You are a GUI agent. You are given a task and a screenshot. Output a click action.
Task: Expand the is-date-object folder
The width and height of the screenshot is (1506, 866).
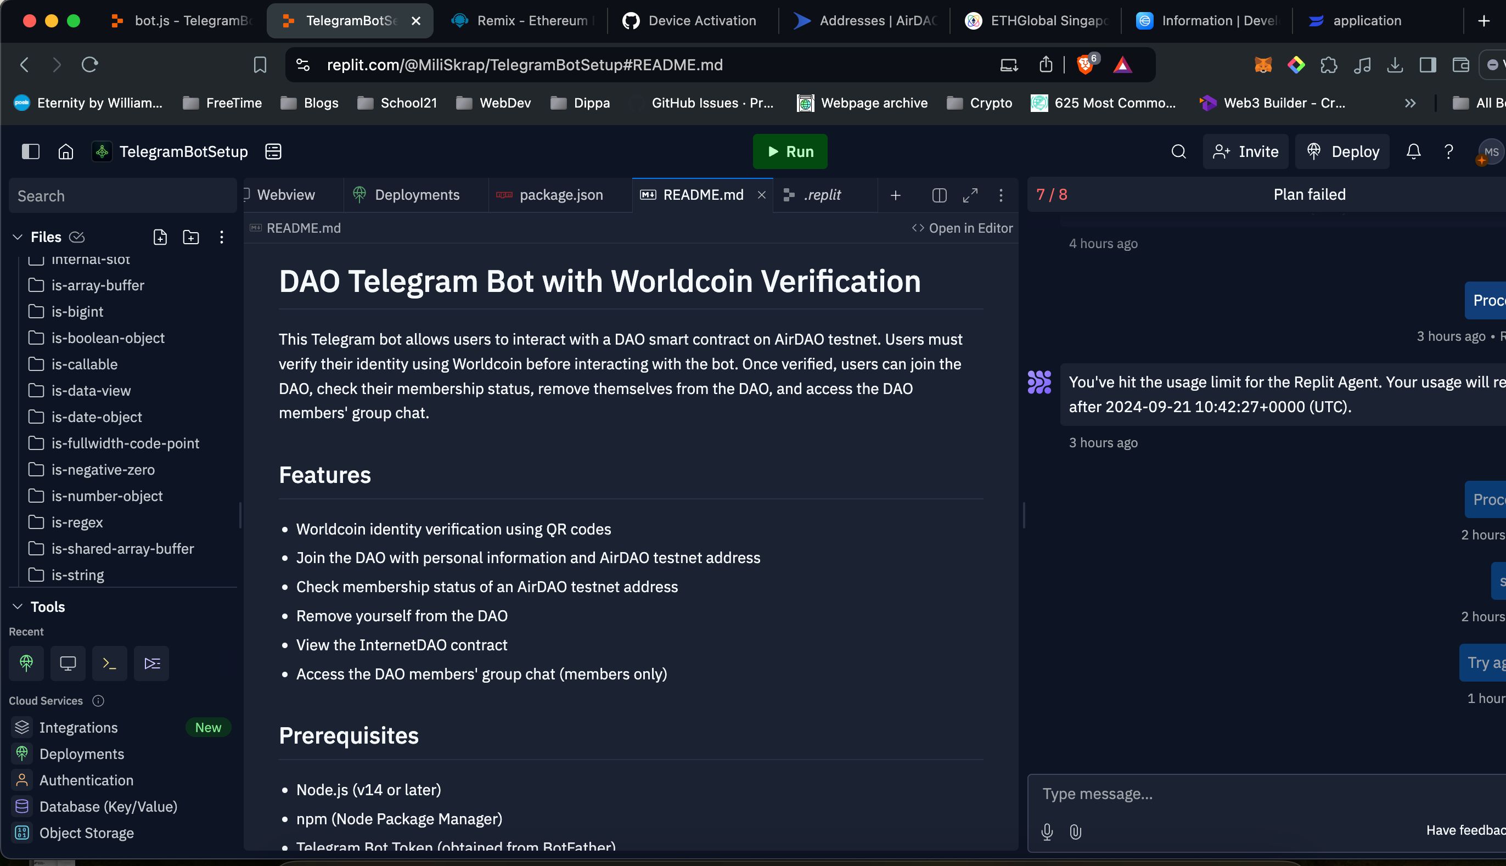[x=97, y=417]
